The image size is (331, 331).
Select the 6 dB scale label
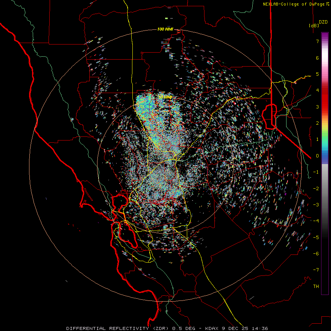pyautogui.click(x=317, y=58)
